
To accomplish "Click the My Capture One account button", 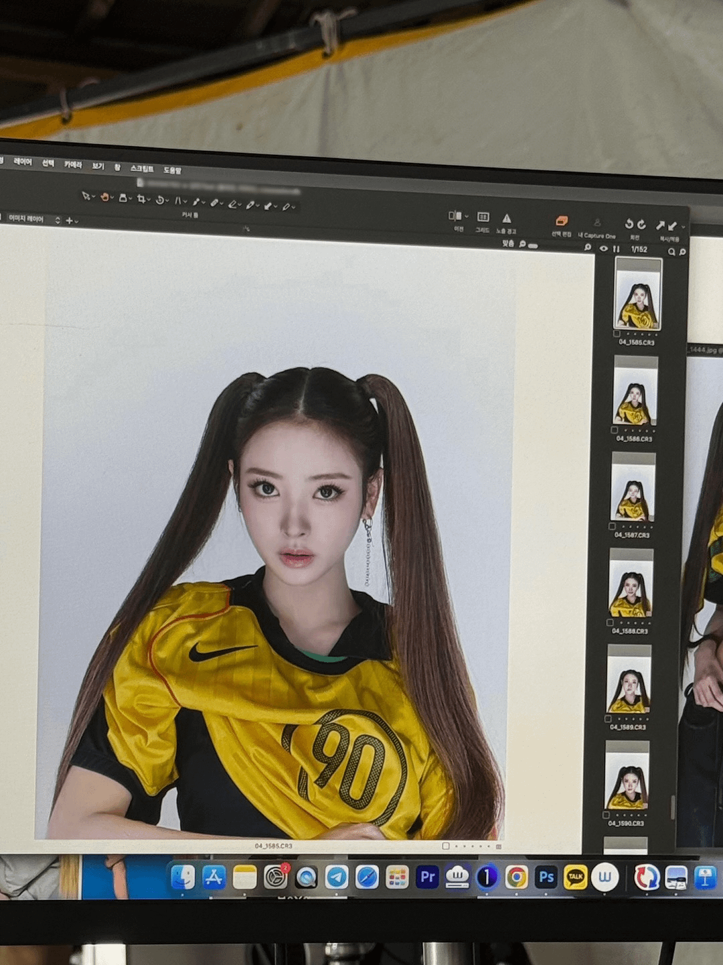I will tap(597, 227).
